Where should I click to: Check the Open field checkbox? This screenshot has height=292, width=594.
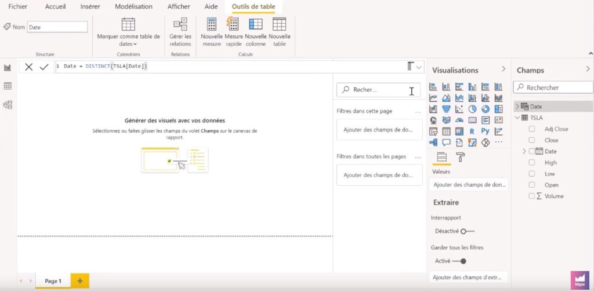(x=532, y=185)
